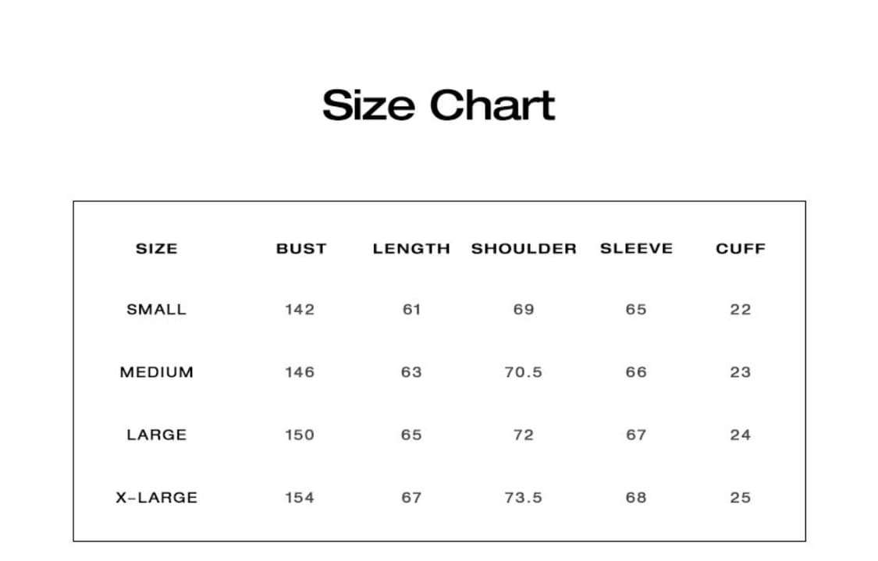Screen dimensions: 878x561
Task: Select the LENGTH column header
Action: click(411, 249)
